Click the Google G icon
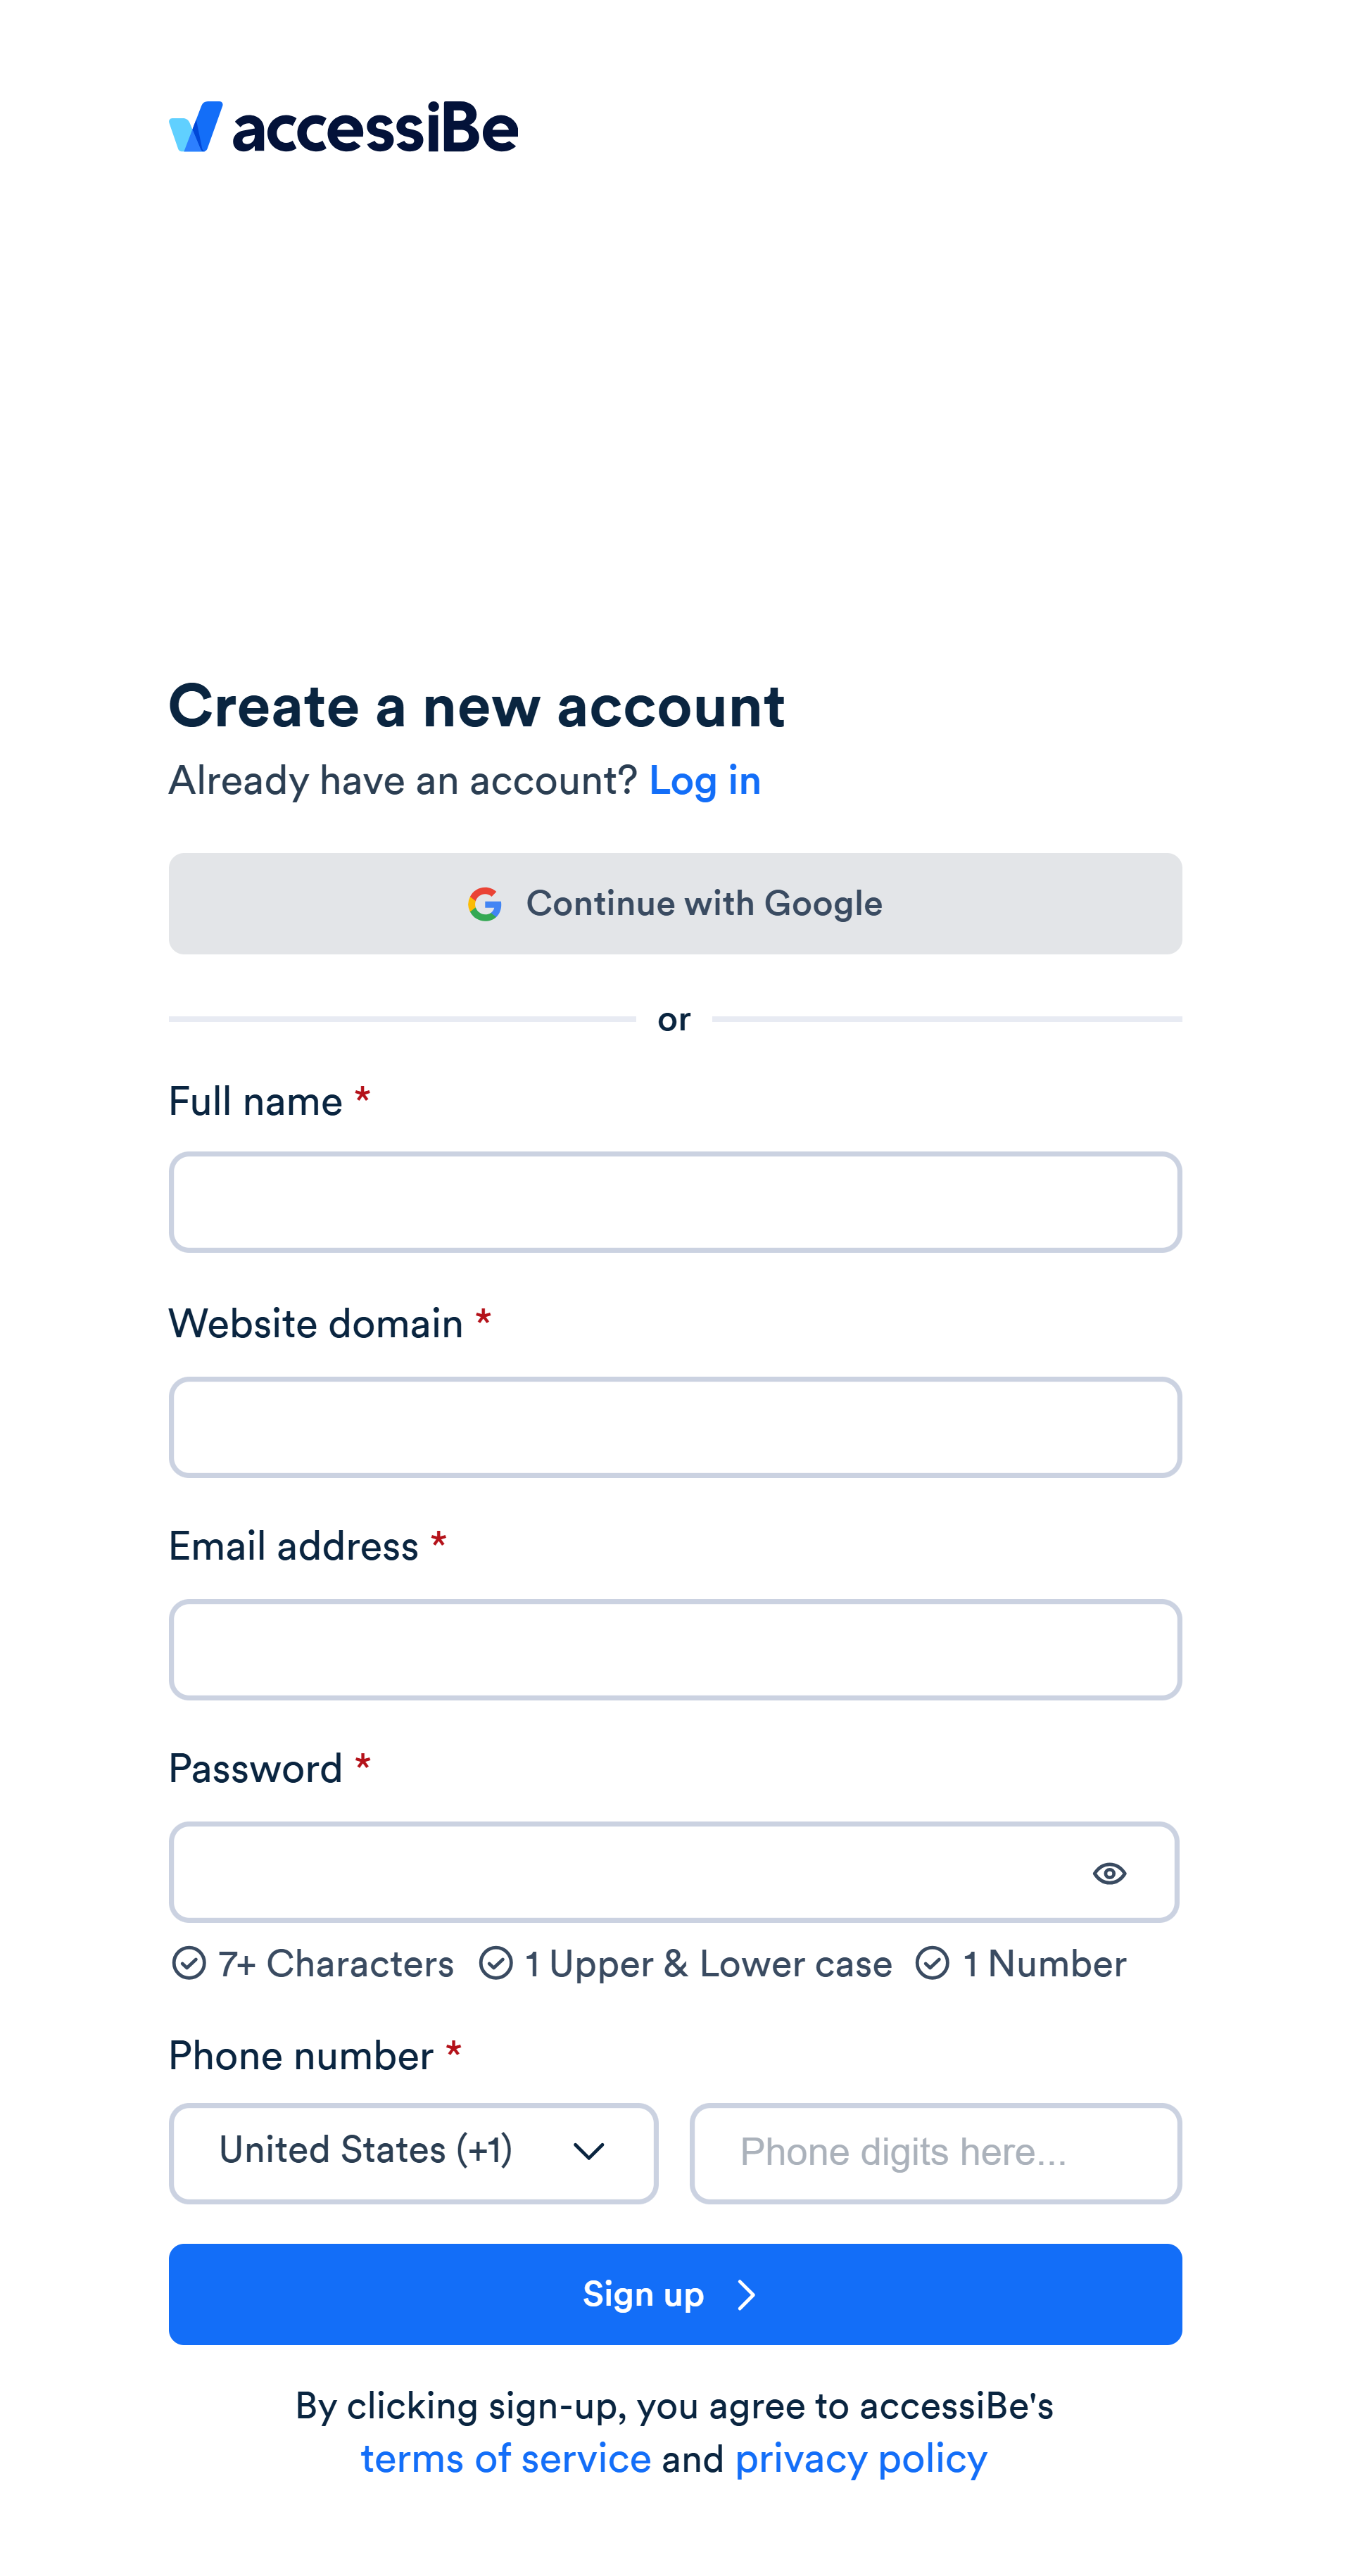The width and height of the screenshot is (1364, 2576). click(x=487, y=903)
